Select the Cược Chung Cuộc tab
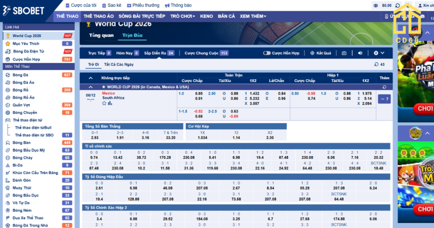 coord(206,53)
